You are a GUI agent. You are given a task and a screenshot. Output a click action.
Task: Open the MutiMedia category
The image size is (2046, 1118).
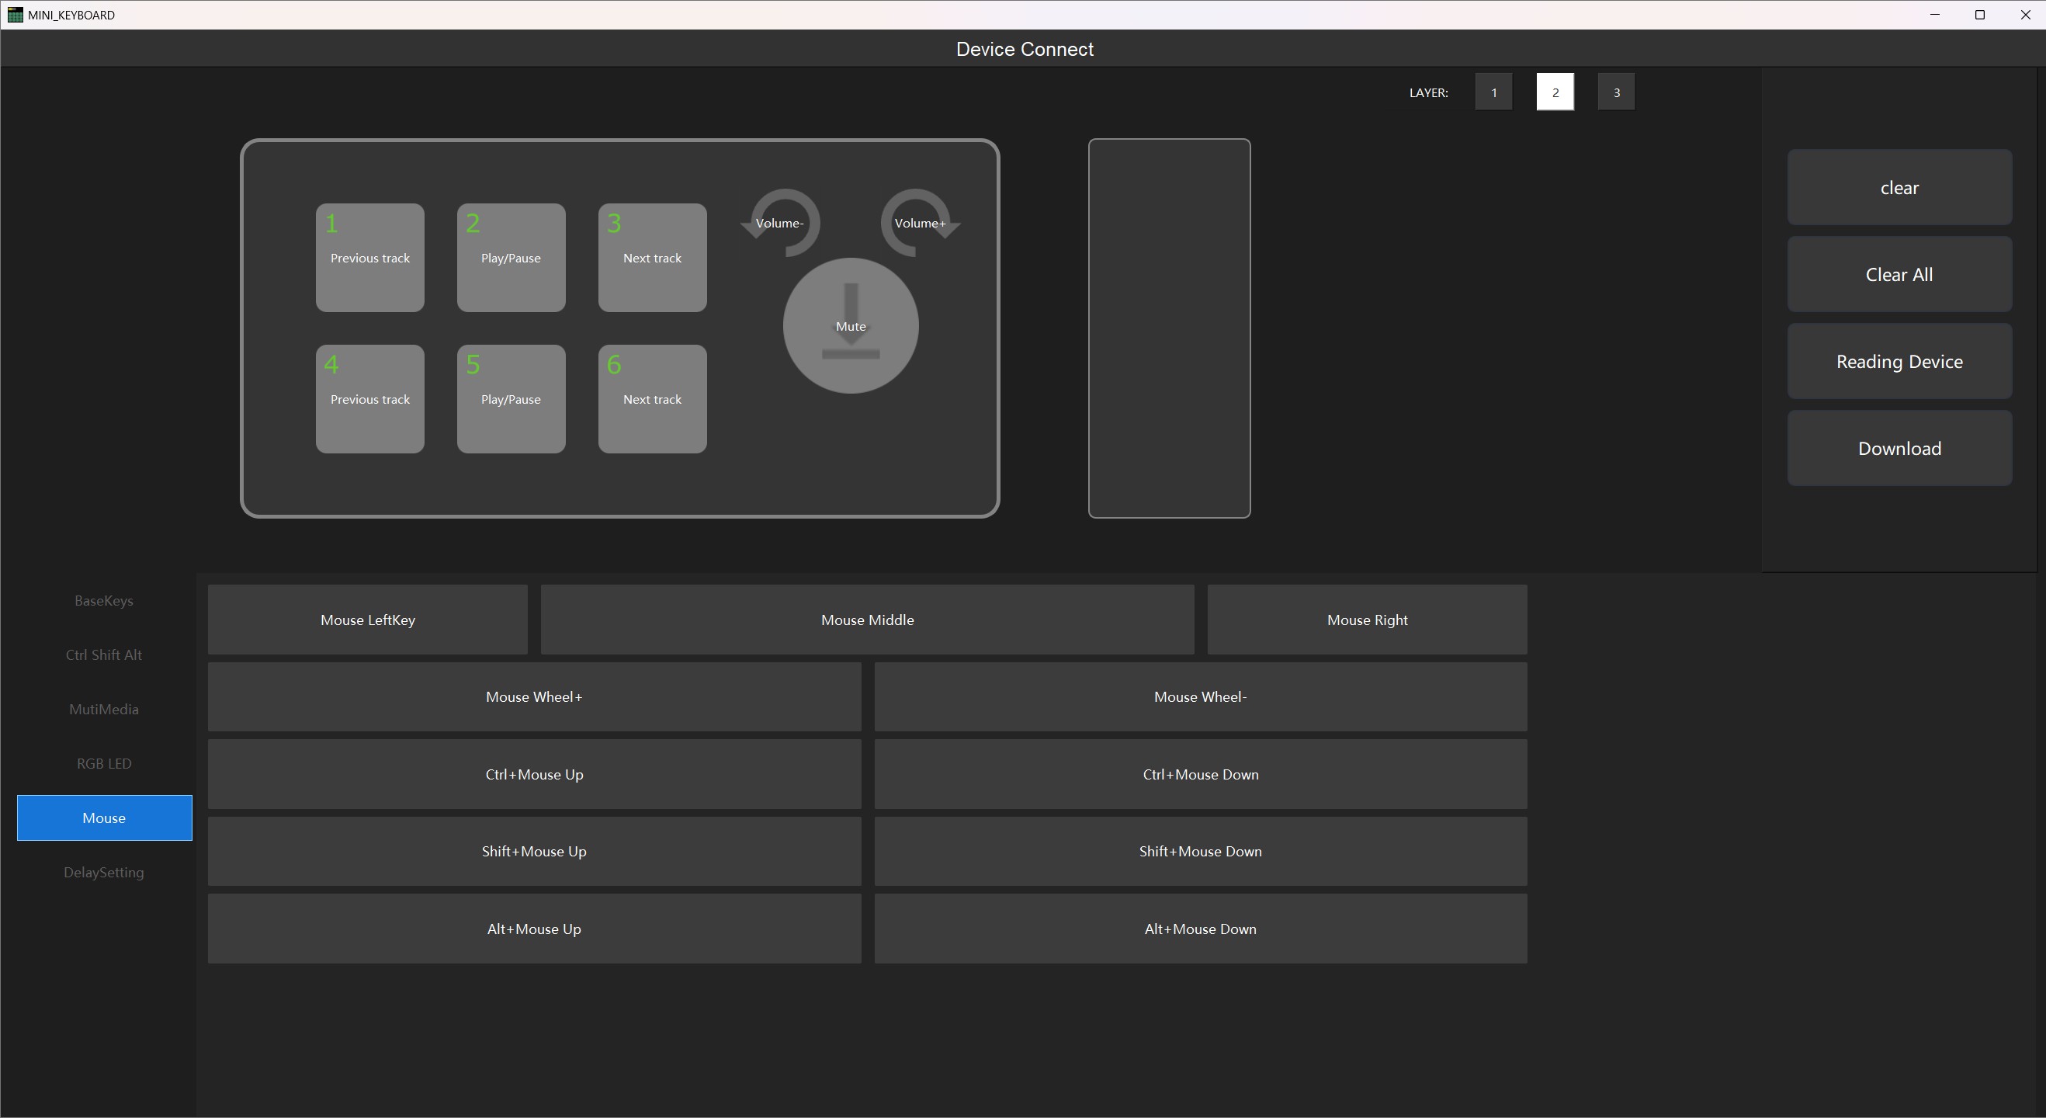click(104, 710)
